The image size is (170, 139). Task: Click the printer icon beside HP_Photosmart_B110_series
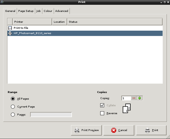[x=10, y=33]
